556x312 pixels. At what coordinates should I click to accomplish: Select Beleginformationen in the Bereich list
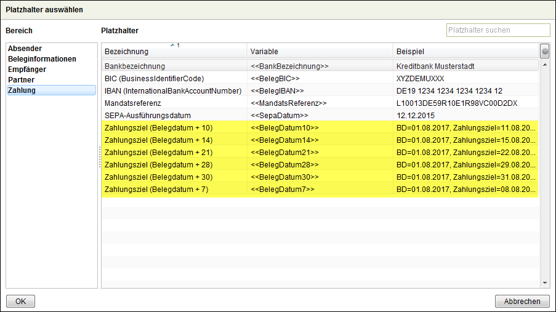tap(42, 59)
